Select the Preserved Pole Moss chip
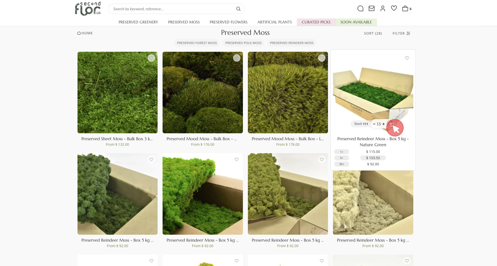The width and height of the screenshot is (497, 266). [244, 43]
